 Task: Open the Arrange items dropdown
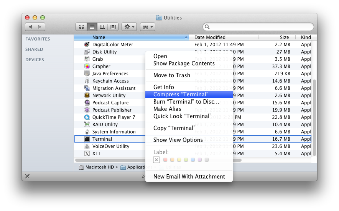pyautogui.click(x=148, y=27)
